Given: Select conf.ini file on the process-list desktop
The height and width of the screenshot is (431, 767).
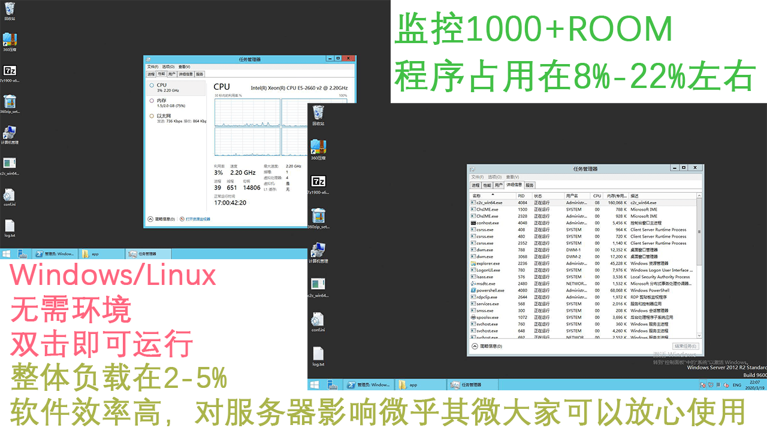Looking at the screenshot, I should (318, 322).
